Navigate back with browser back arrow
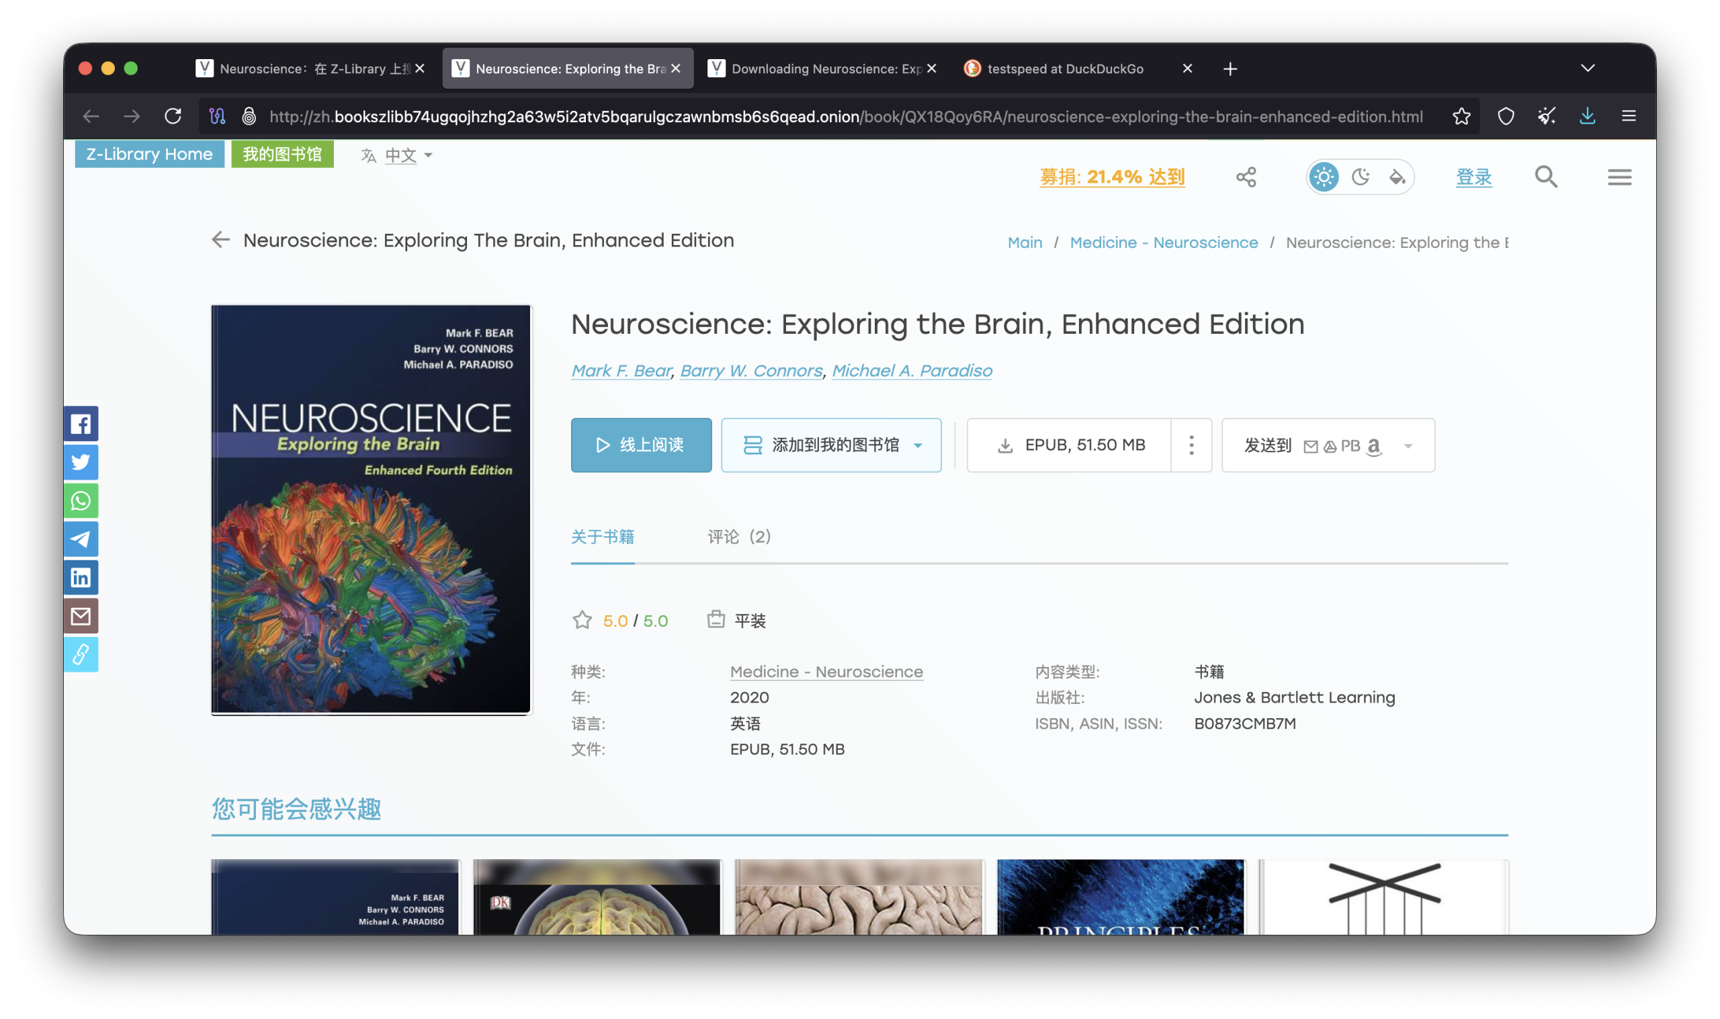Viewport: 1720px width, 1019px height. (91, 116)
